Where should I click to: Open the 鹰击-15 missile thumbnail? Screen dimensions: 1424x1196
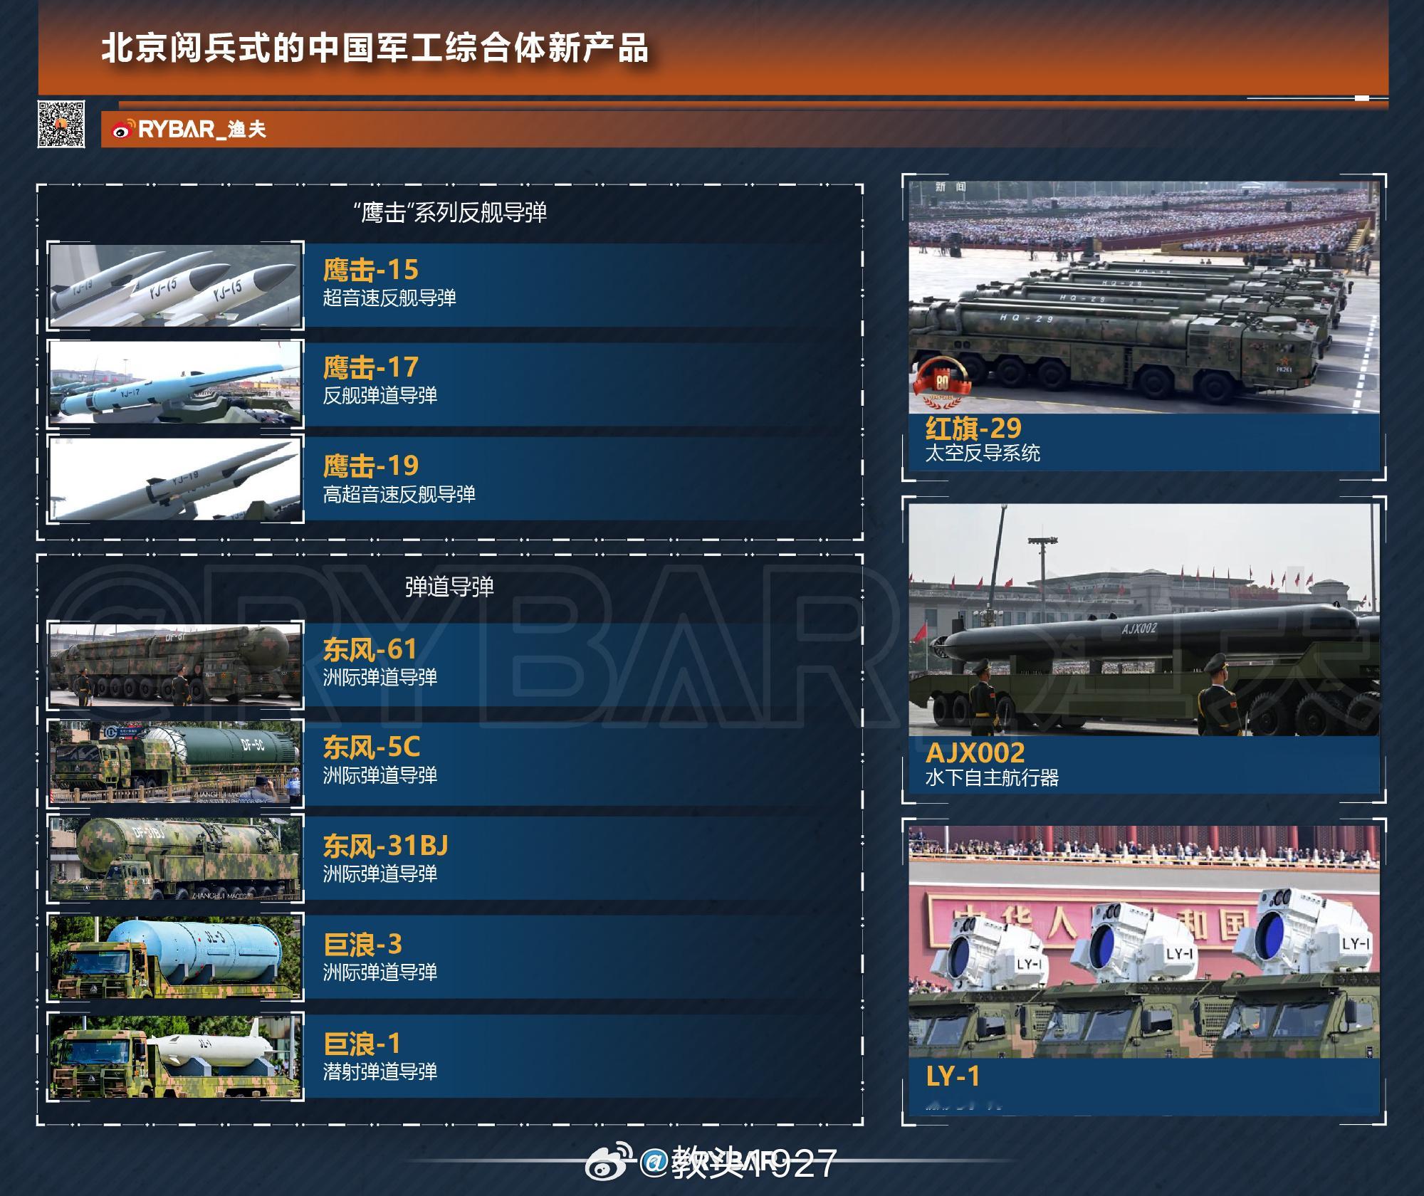tap(175, 285)
